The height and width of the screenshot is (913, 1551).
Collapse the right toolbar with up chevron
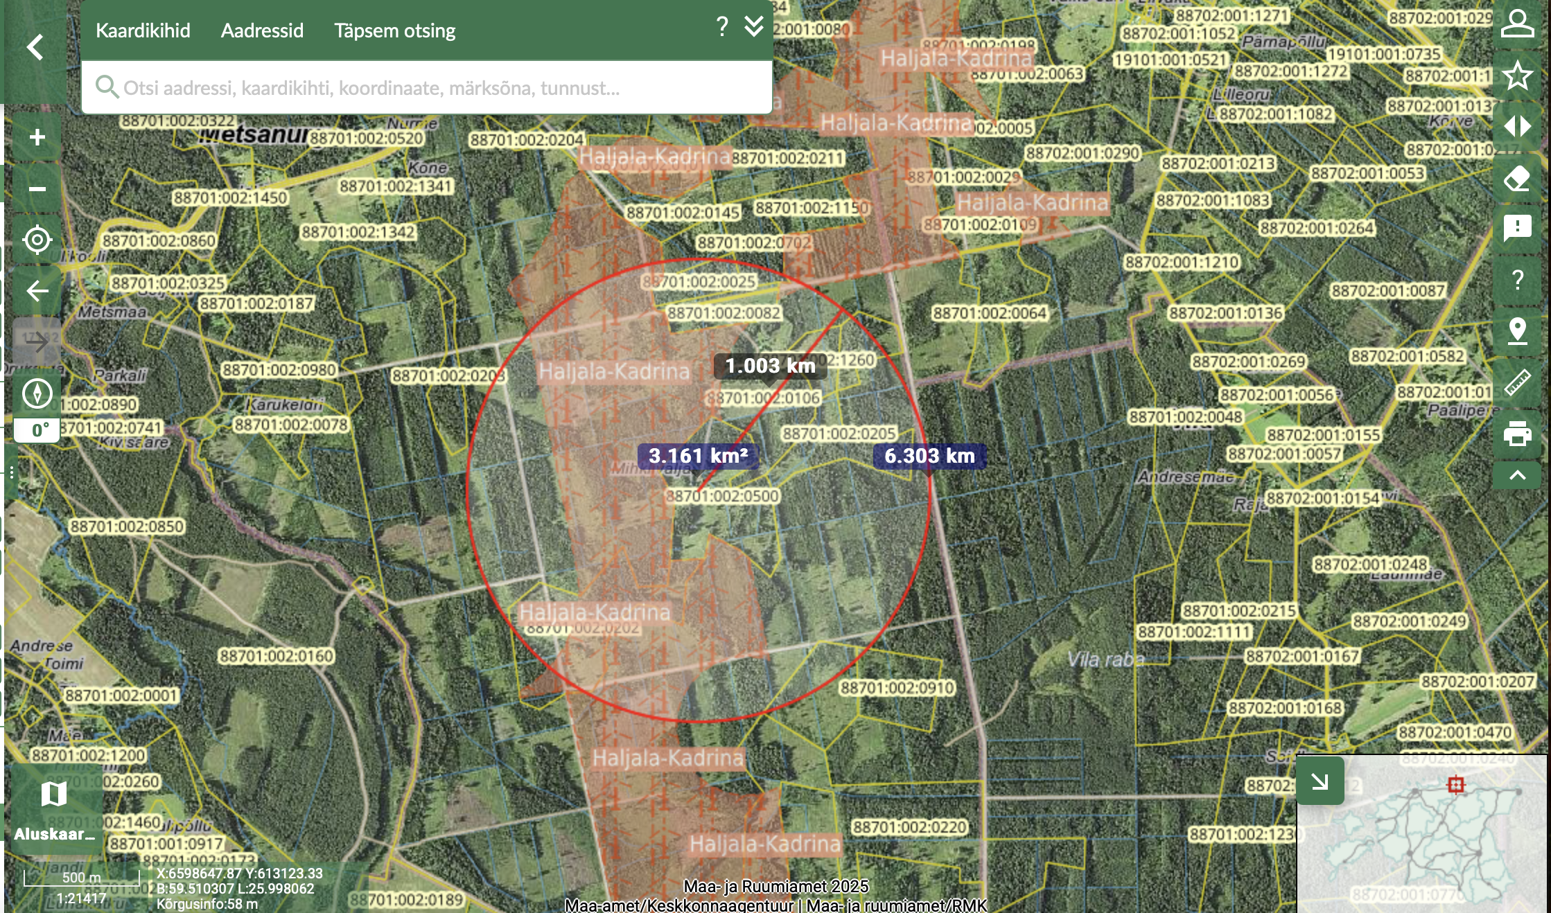pos(1517,475)
